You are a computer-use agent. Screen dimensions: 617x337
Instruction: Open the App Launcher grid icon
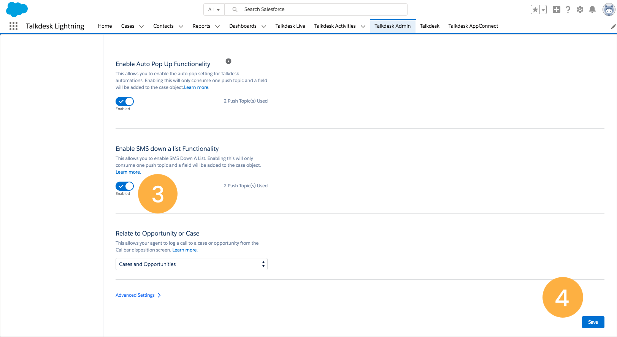pyautogui.click(x=13, y=26)
